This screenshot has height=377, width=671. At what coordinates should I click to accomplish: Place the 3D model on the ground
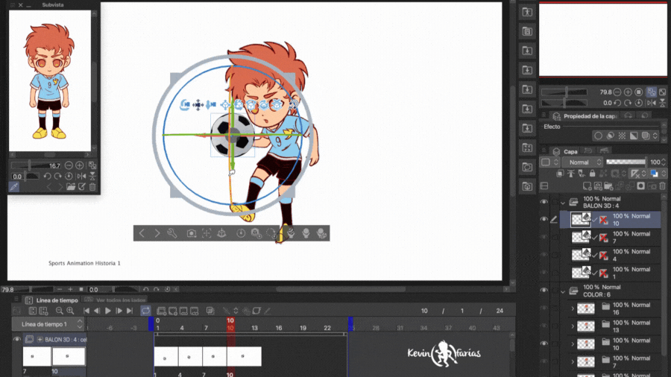click(x=221, y=233)
